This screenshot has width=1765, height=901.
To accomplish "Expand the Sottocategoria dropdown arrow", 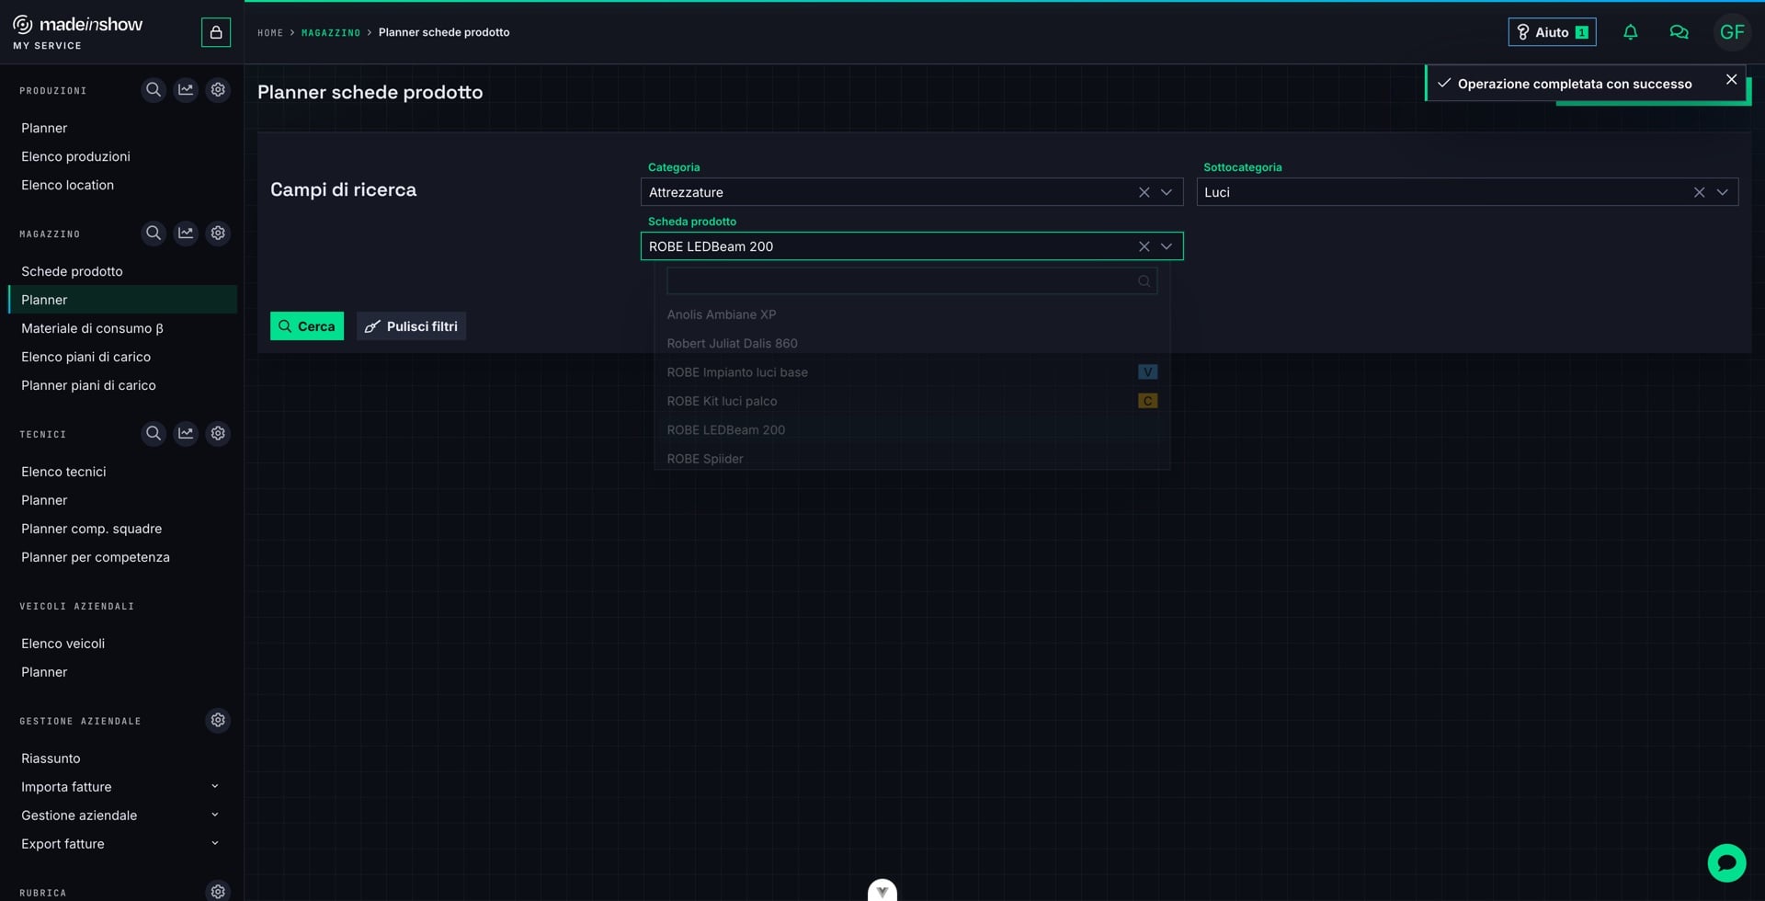I will click(x=1722, y=192).
